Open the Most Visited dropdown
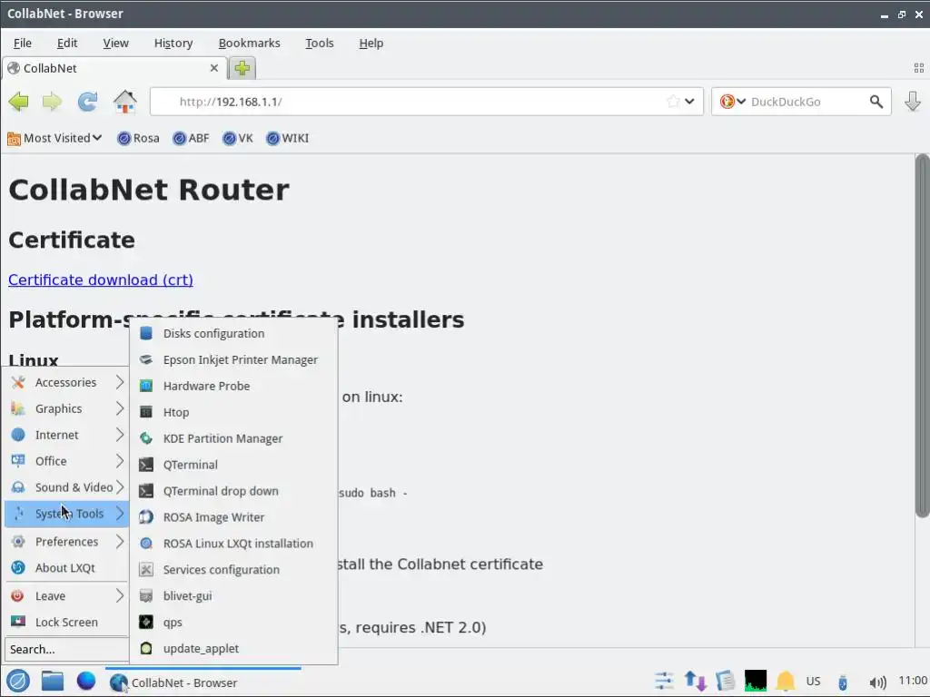 coord(54,138)
